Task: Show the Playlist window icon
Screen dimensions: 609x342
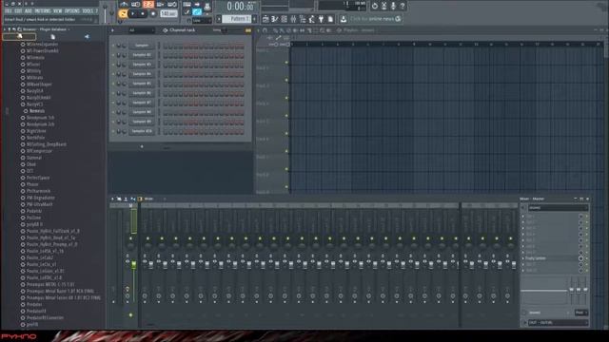Action: point(265,19)
